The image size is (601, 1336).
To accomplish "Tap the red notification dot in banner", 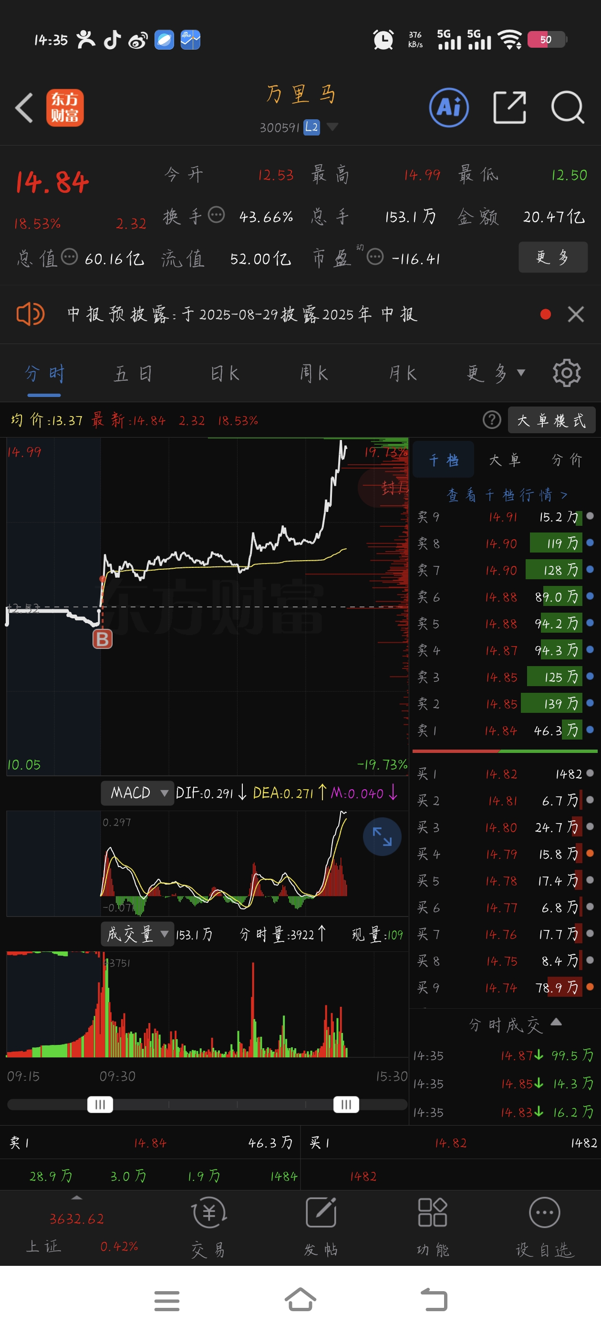I will (x=545, y=314).
